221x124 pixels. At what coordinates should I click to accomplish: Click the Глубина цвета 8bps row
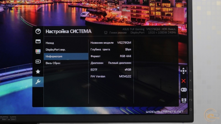pos(111,49)
